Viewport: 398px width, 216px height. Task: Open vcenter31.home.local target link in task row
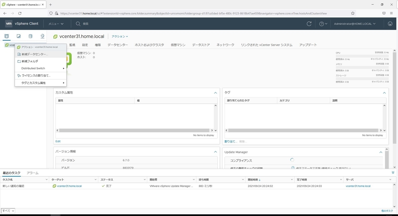click(69, 186)
